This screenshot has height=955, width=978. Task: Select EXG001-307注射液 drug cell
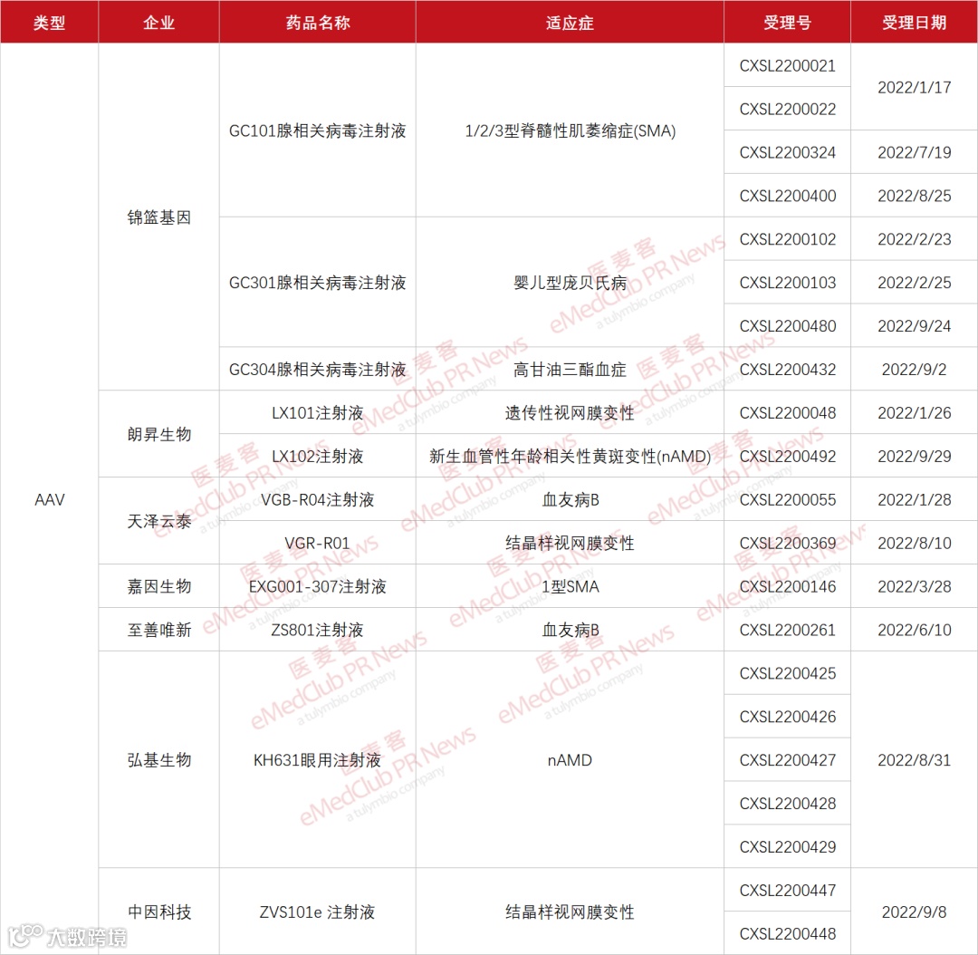(318, 586)
